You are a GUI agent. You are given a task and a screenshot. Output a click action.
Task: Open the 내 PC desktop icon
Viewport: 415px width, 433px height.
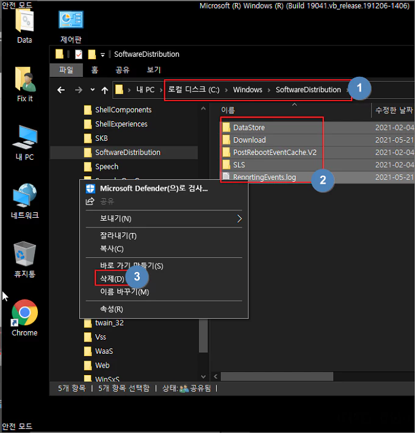point(25,143)
